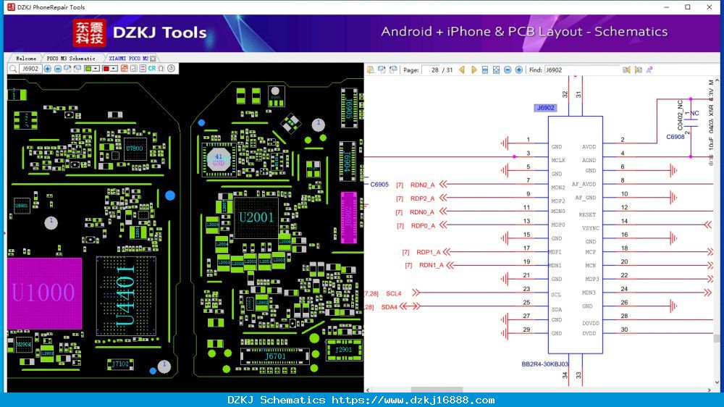Go to next schematic page
The height and width of the screenshot is (407, 724).
tap(473, 70)
